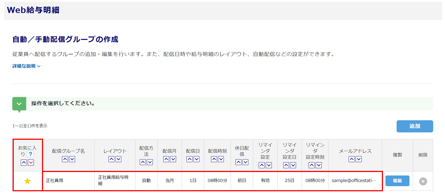This screenshot has width=445, height=195.
Task: Sort 配信時刻 column descending
Action: pyautogui.click(x=221, y=159)
